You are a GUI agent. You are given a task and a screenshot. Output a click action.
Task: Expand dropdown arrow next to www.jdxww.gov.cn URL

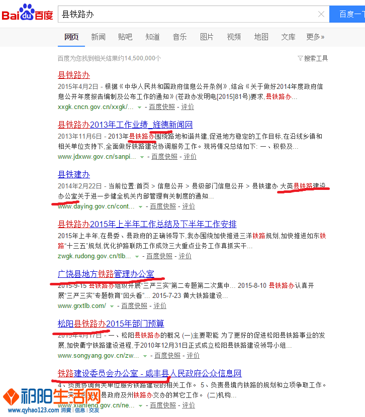[x=142, y=157]
